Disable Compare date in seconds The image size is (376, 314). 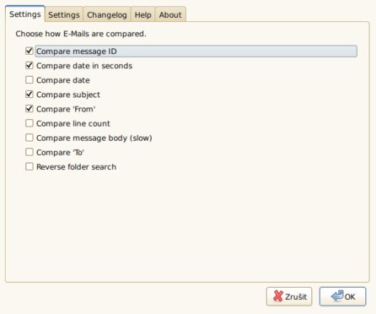30,66
